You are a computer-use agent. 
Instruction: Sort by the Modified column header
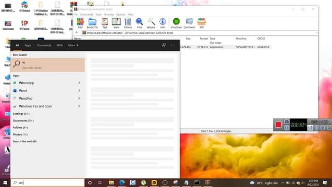(241, 38)
